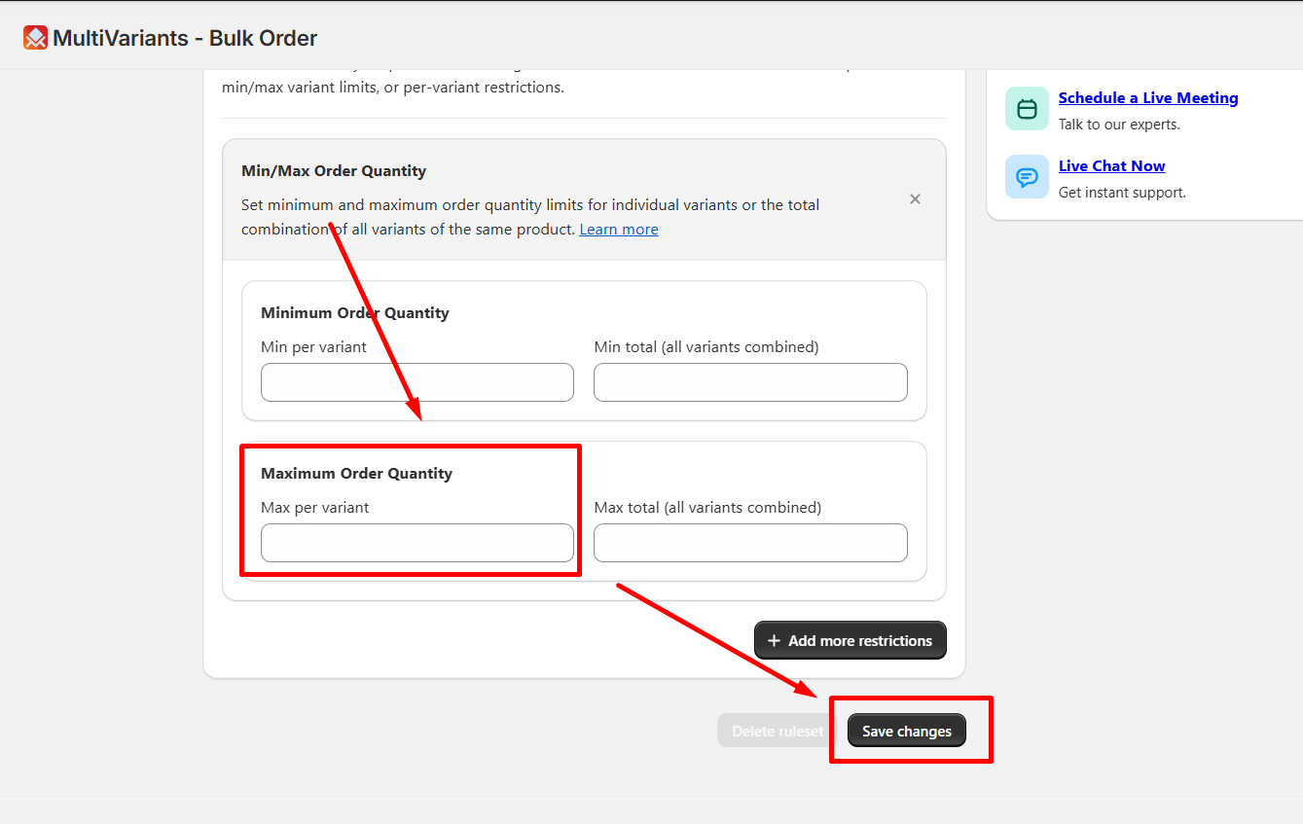
Task: Focus the Max total all variants combined field
Action: [750, 543]
